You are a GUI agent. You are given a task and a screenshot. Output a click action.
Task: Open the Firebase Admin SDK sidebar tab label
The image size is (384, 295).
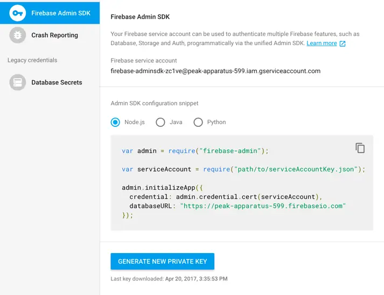pos(61,13)
